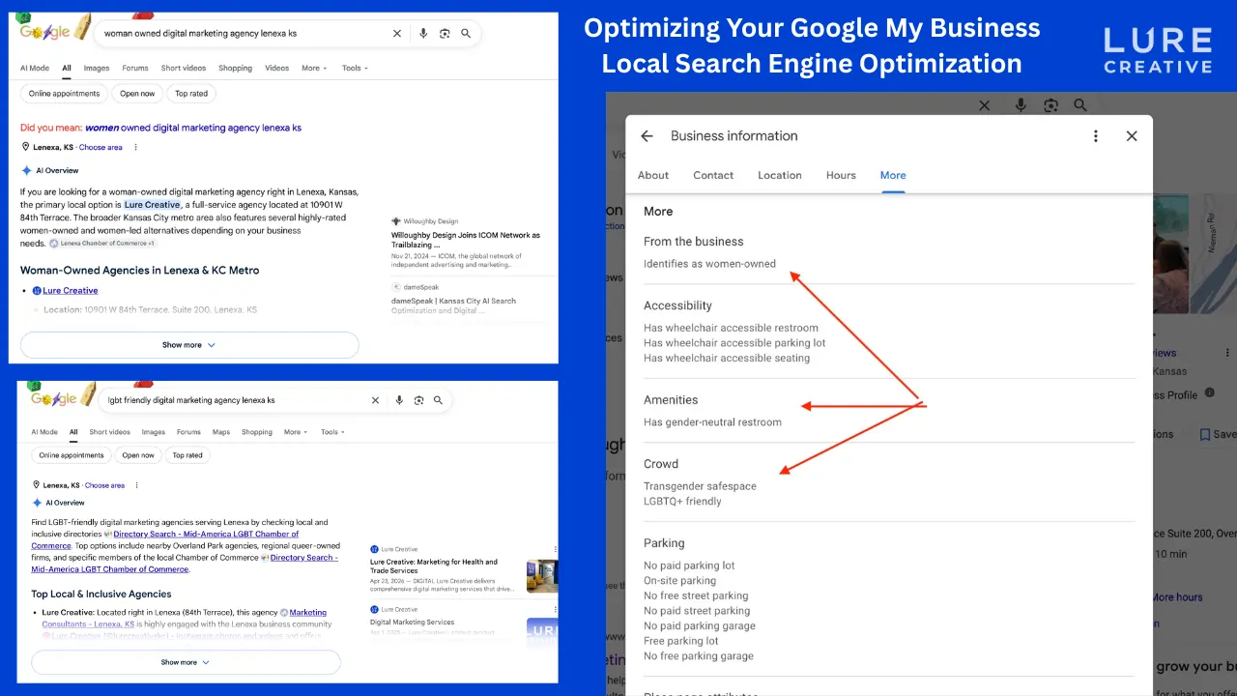1237x696 pixels.
Task: Click the AI Overview sparkle in 'lgbt friendly' results
Action: 37,503
